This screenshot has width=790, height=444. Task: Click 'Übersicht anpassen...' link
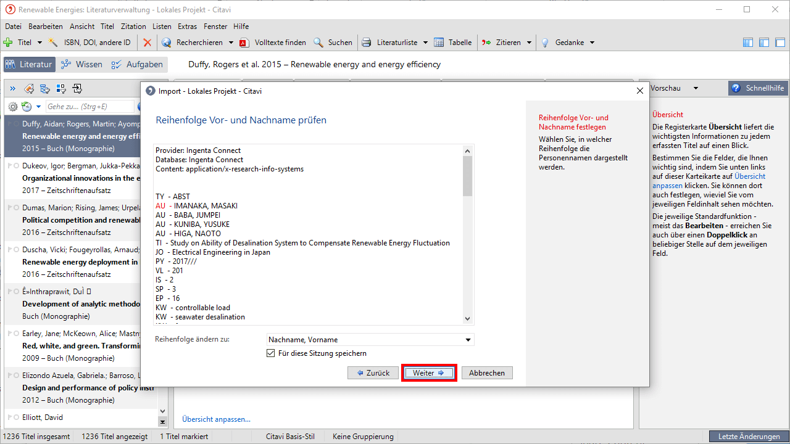216,419
